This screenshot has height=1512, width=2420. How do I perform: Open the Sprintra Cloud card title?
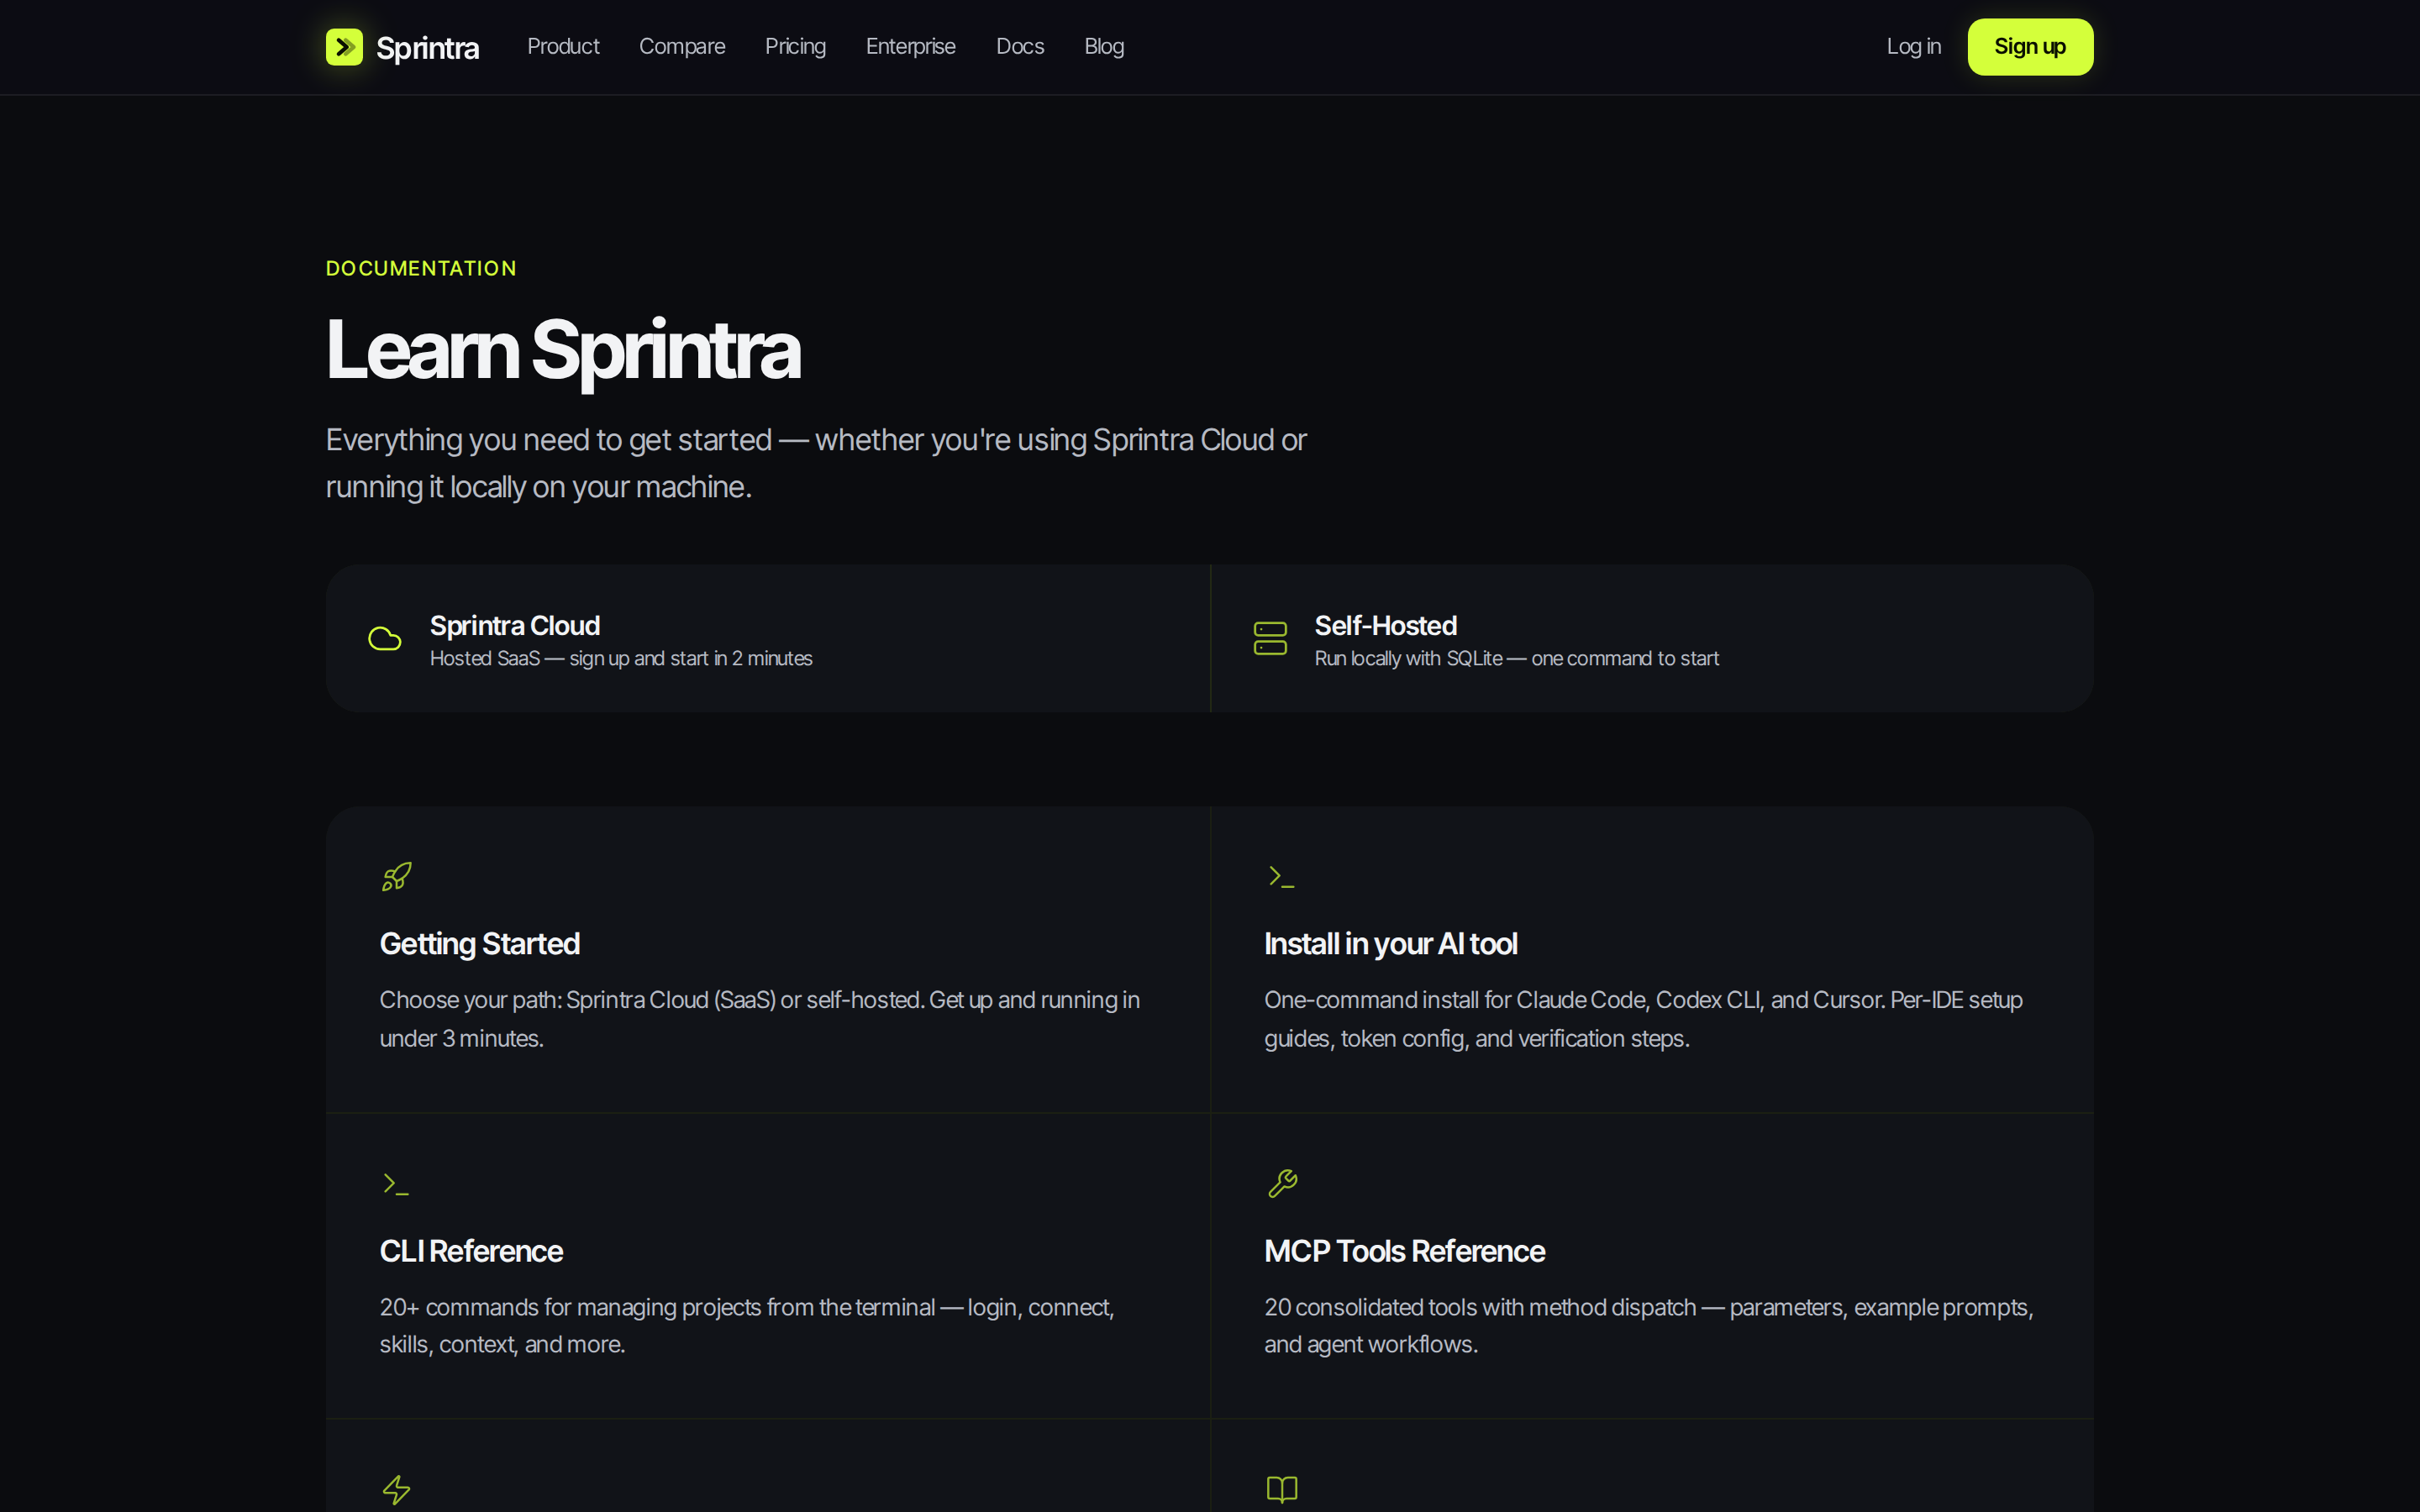pyautogui.click(x=515, y=626)
